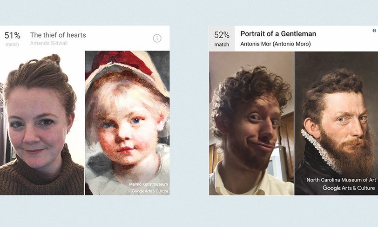Open "The thief of hearts" title
This screenshot has height=227, width=378.
(58, 35)
